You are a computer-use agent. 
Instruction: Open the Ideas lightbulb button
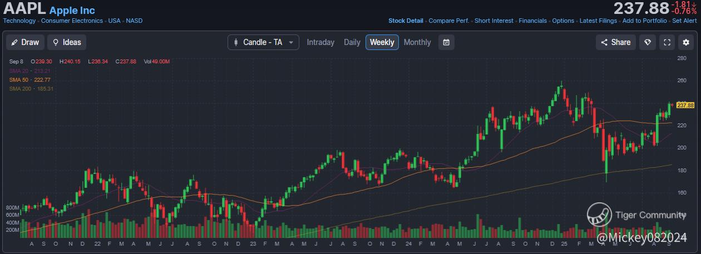pyautogui.click(x=67, y=42)
